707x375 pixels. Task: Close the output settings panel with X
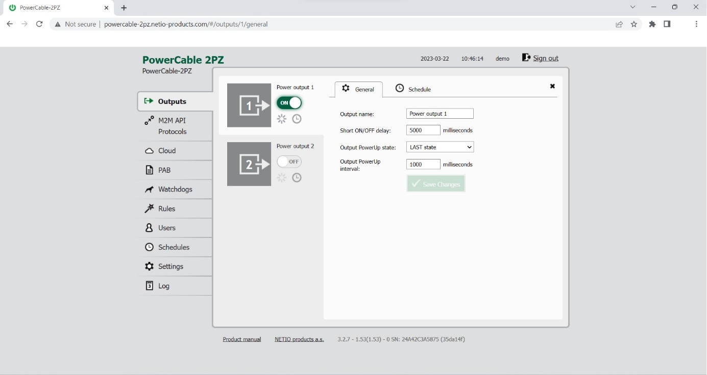pyautogui.click(x=552, y=87)
